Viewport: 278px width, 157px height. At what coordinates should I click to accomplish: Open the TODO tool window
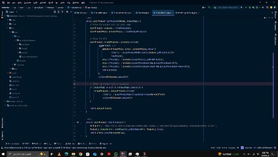(26, 143)
